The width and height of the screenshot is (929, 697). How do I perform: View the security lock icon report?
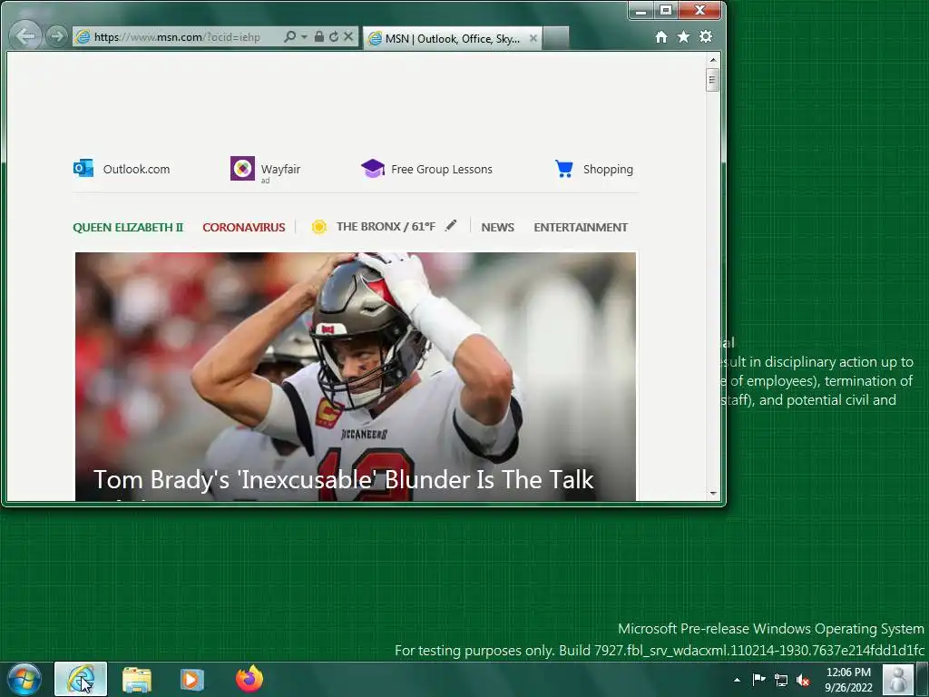click(318, 36)
